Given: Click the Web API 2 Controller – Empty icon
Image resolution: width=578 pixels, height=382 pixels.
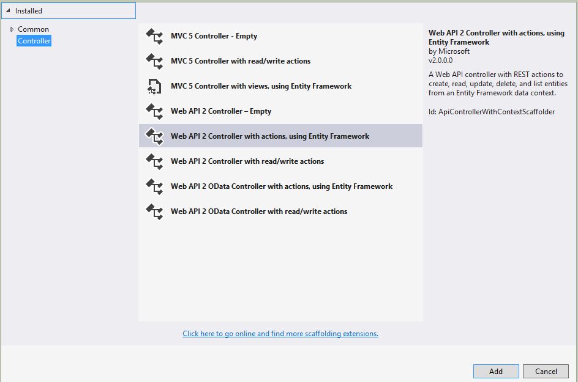Looking at the screenshot, I should click(x=154, y=111).
